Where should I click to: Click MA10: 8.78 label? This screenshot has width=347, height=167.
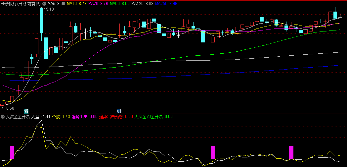(76, 4)
